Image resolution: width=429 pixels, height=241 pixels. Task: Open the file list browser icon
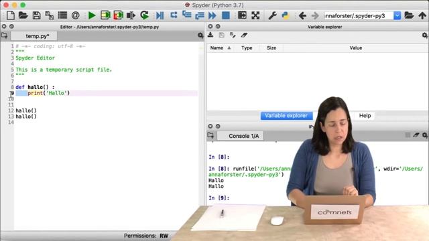[x=62, y=15]
